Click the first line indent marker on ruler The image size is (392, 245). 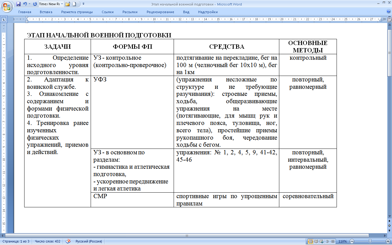27,18
